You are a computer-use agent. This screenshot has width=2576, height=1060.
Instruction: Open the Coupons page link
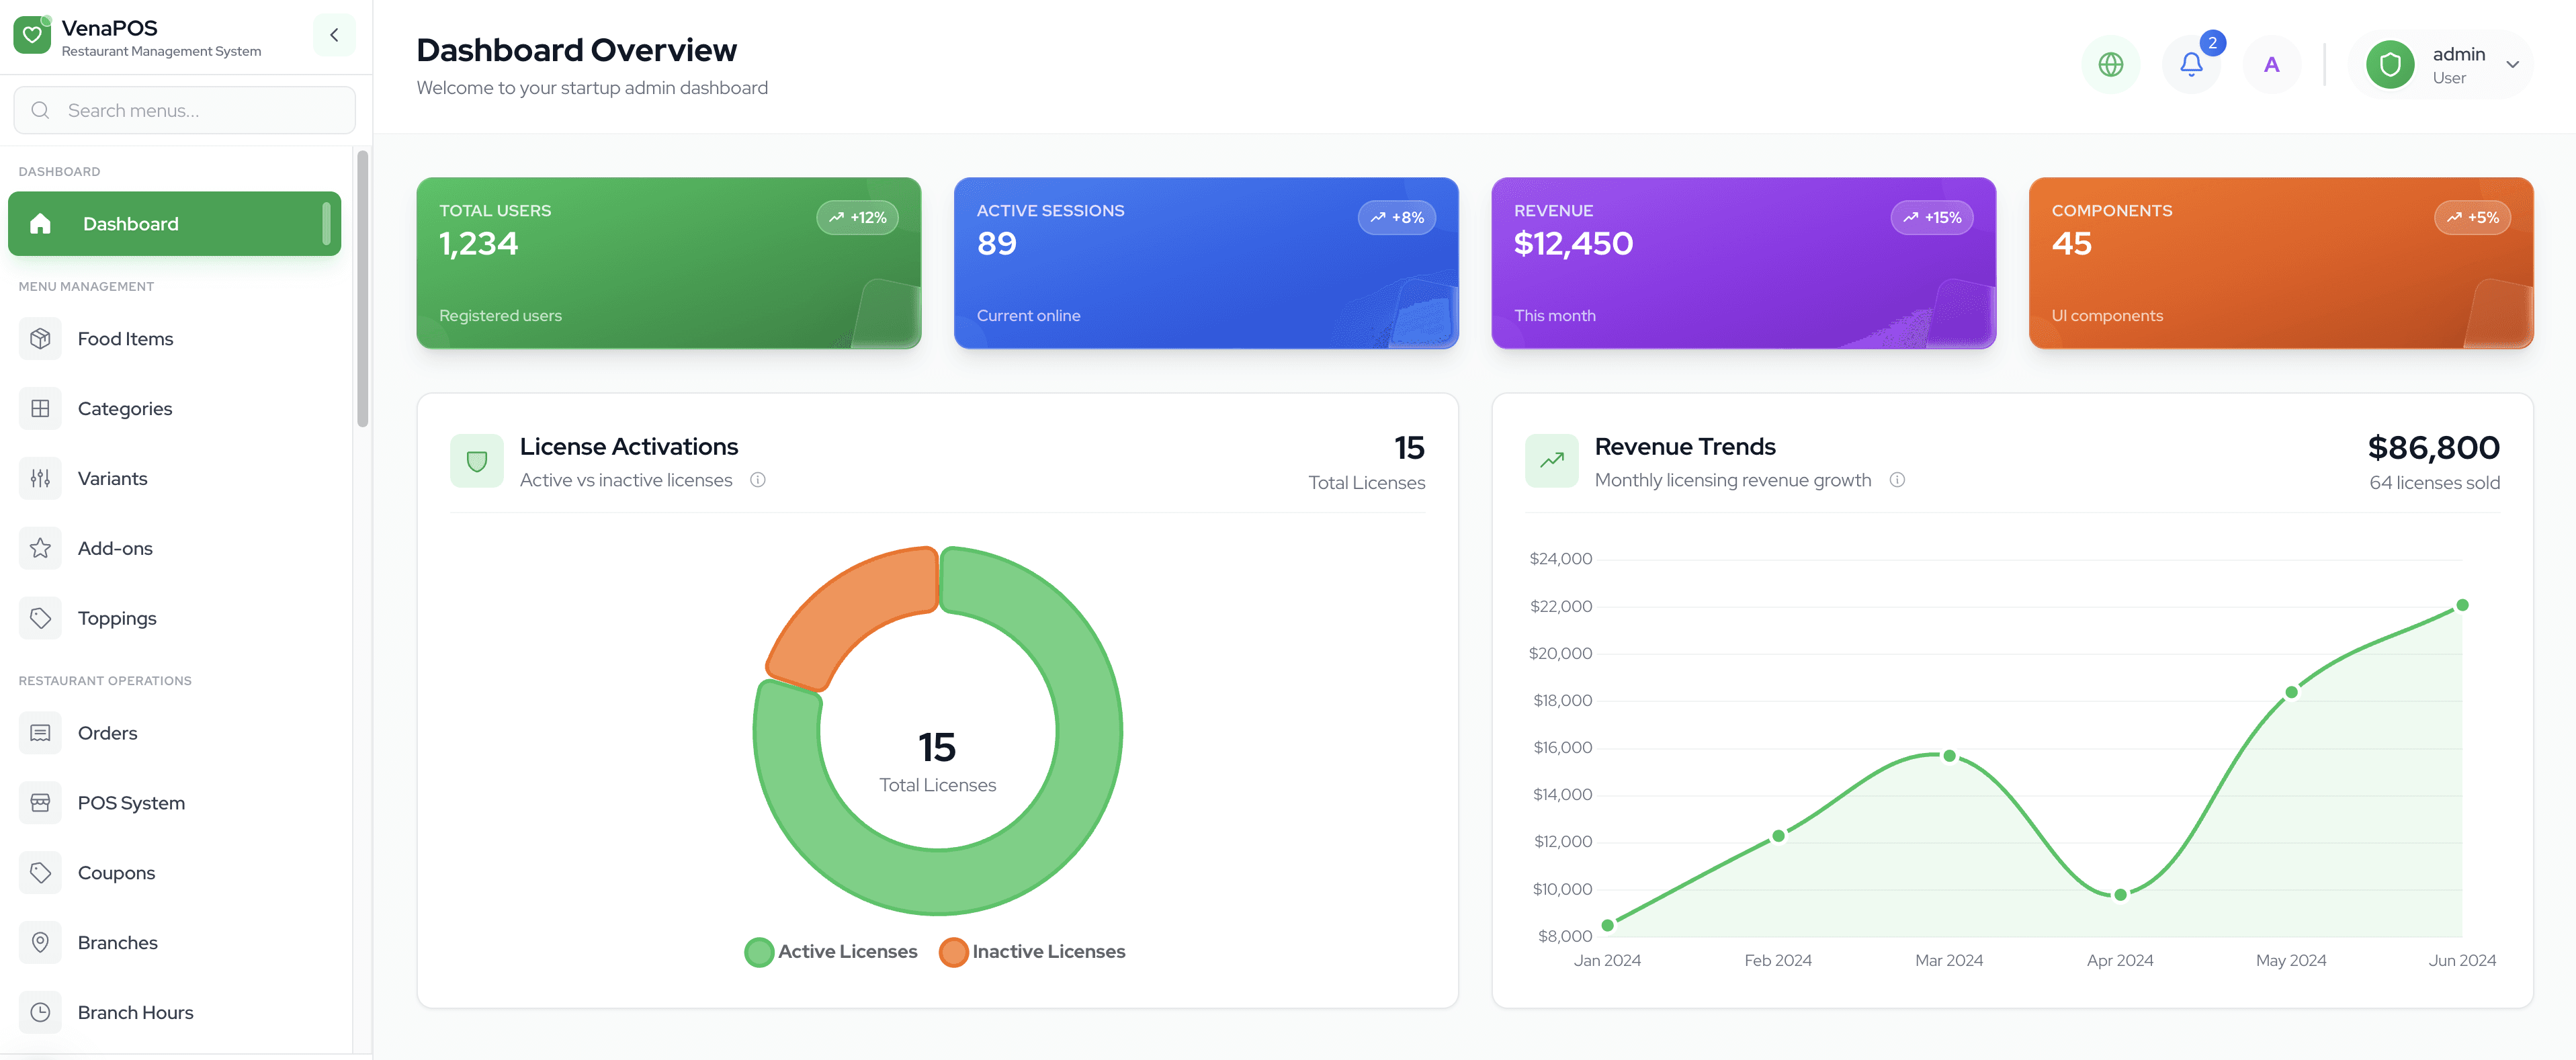tap(116, 872)
